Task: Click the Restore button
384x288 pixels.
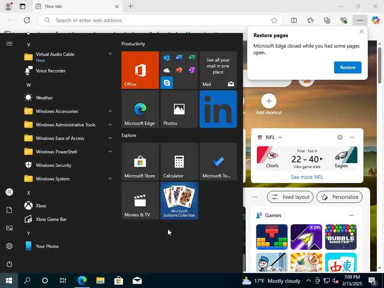Action: (x=348, y=67)
